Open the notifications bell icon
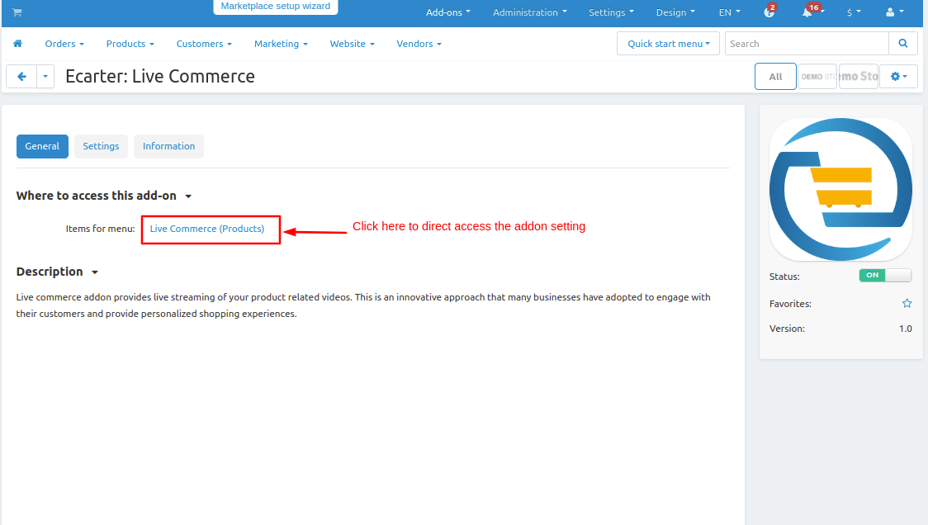 click(807, 12)
